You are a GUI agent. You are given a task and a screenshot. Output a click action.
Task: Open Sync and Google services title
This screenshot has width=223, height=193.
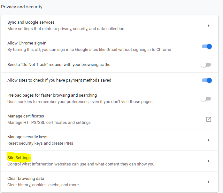coord(31,22)
